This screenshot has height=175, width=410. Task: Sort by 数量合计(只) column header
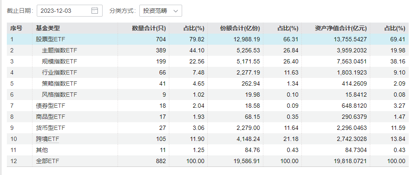149,28
